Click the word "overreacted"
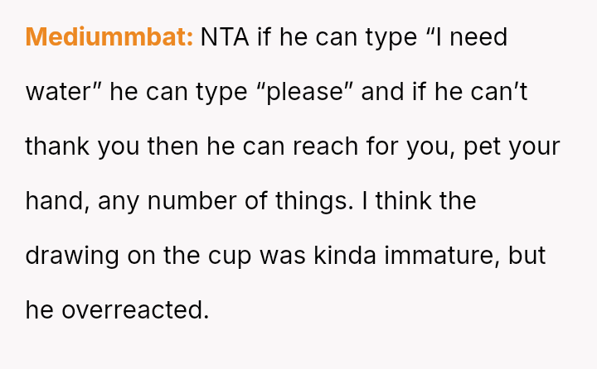The height and width of the screenshot is (369, 597). (133, 310)
